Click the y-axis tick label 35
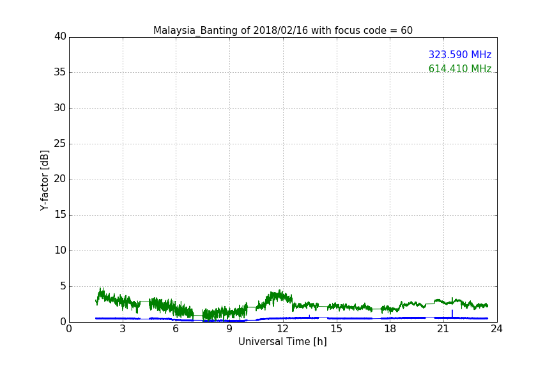This screenshot has width=552, height=368. [x=60, y=72]
